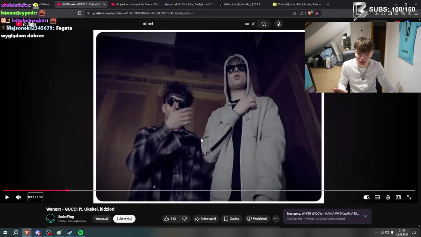
Task: Close the Wenext - GUCCI tab
Action: pos(104,4)
